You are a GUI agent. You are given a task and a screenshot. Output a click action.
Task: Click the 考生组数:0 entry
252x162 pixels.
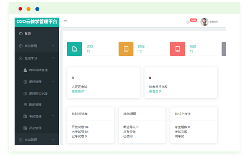click(182, 127)
